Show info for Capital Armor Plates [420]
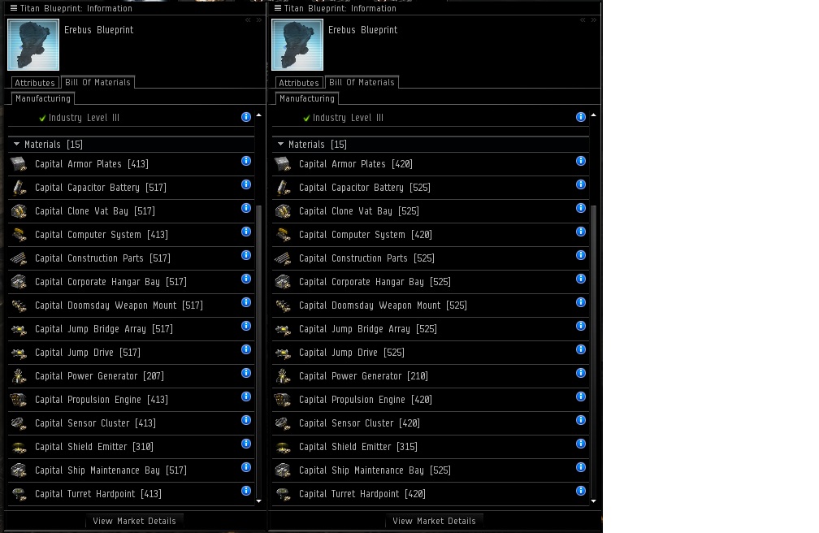The width and height of the screenshot is (819, 533). 581,161
